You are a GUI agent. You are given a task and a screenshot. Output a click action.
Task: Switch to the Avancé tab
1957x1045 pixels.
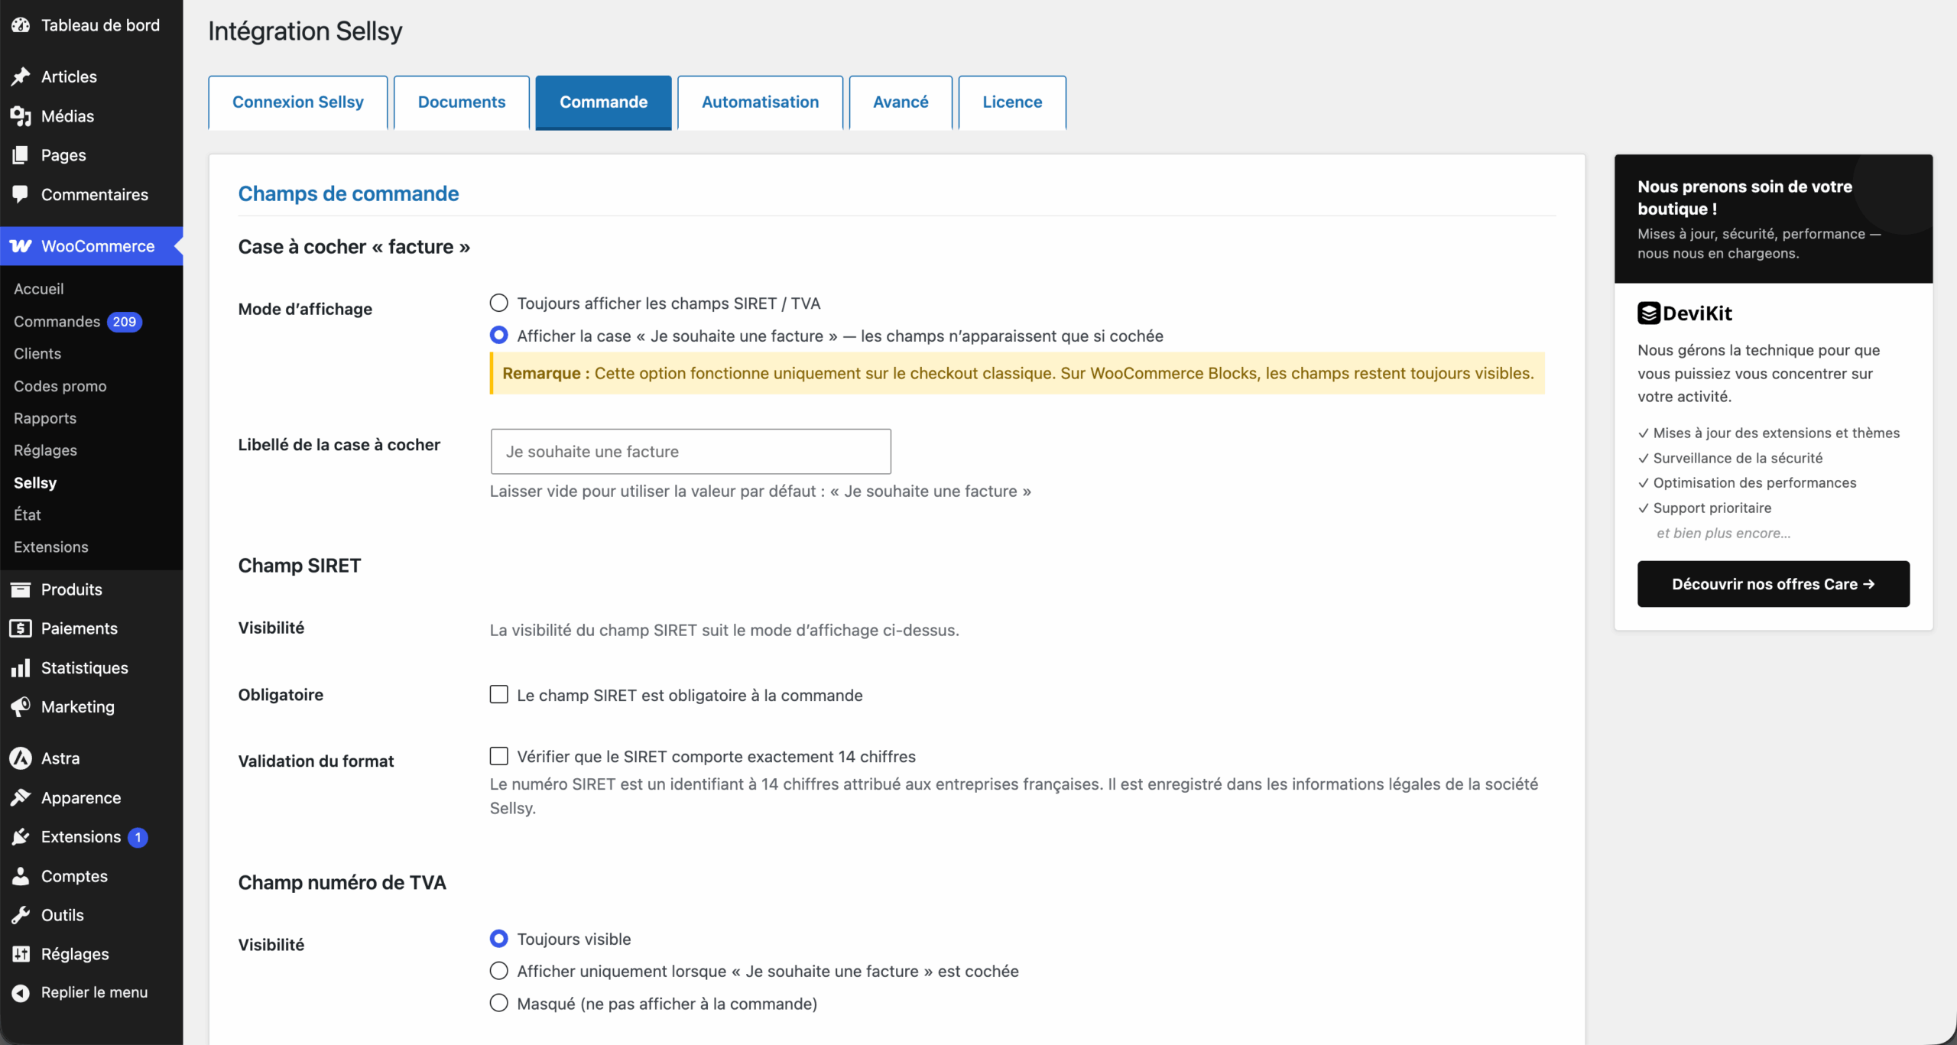[901, 102]
